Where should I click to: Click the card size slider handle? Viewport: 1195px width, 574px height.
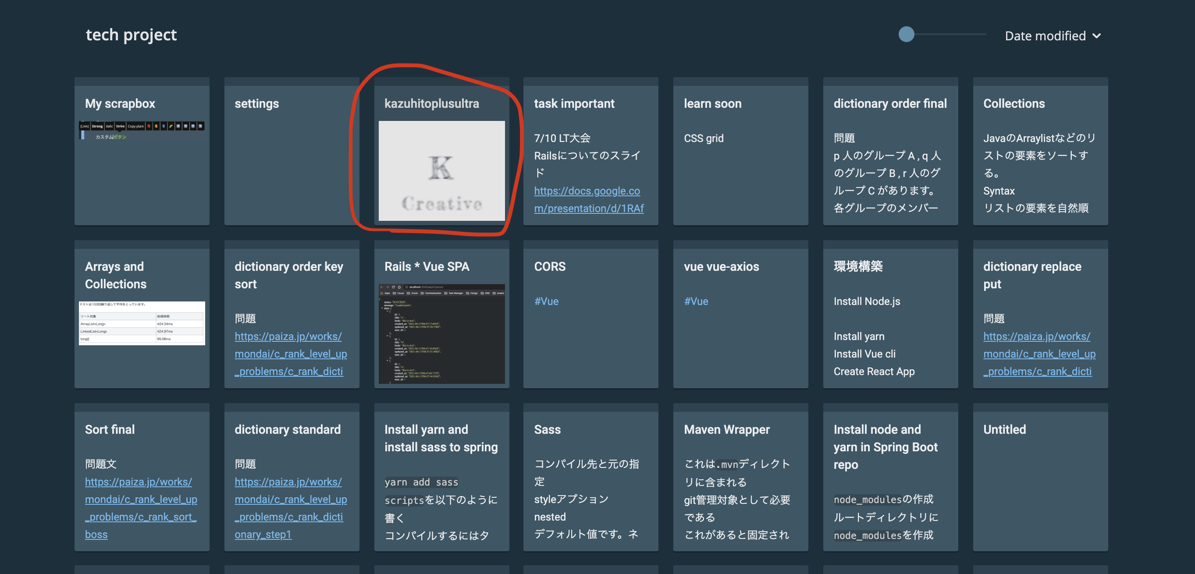(906, 34)
